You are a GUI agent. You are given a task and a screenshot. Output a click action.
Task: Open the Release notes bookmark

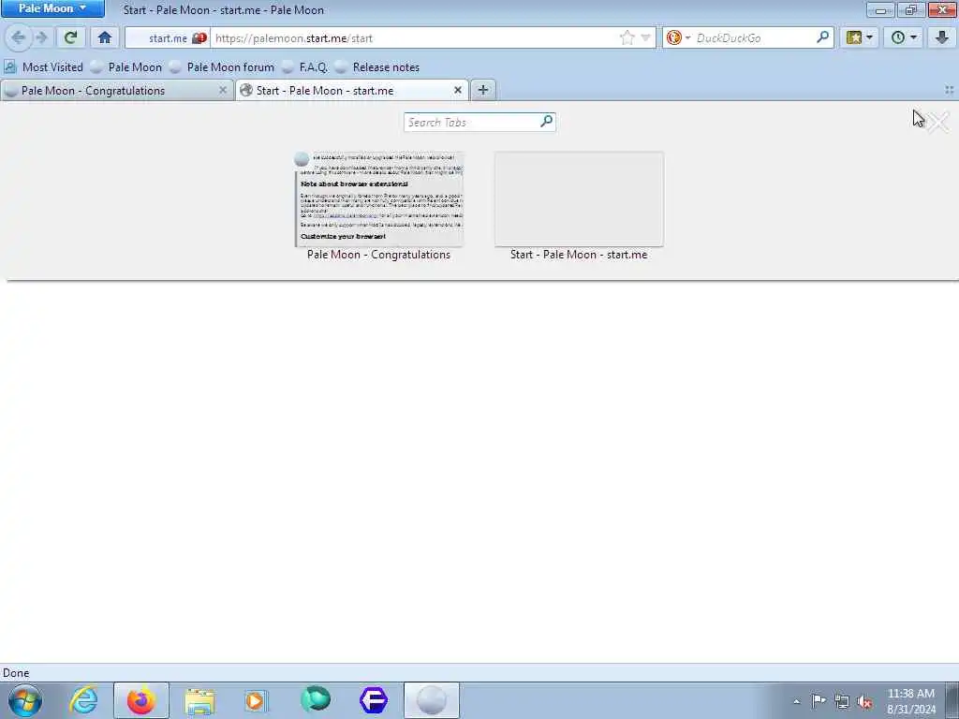click(377, 67)
